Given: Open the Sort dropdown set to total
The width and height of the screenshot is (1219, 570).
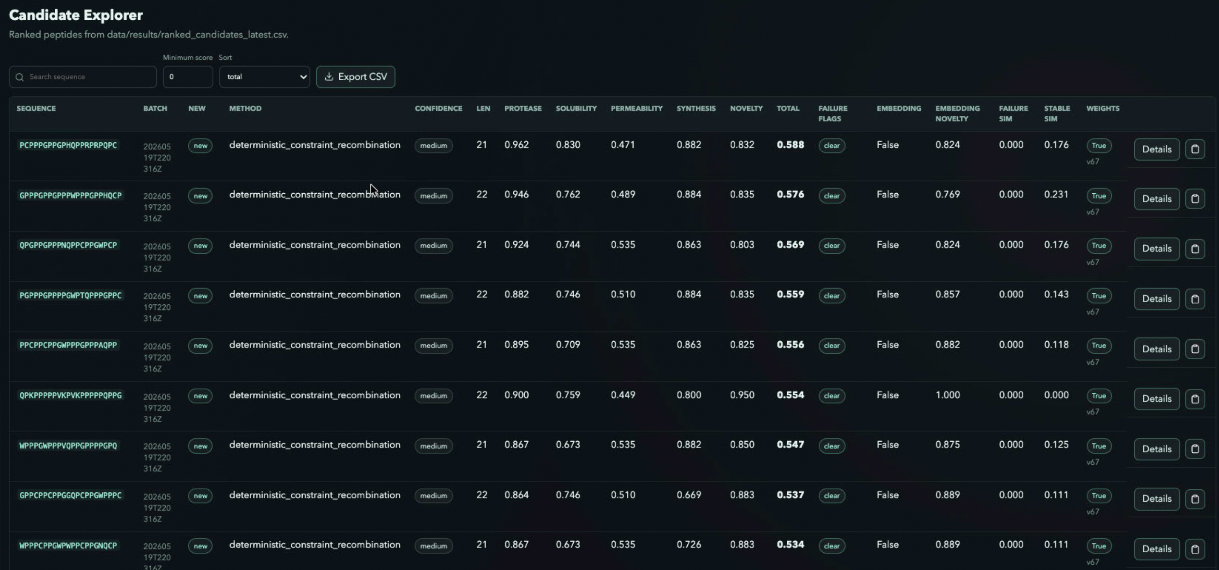Looking at the screenshot, I should click(264, 76).
